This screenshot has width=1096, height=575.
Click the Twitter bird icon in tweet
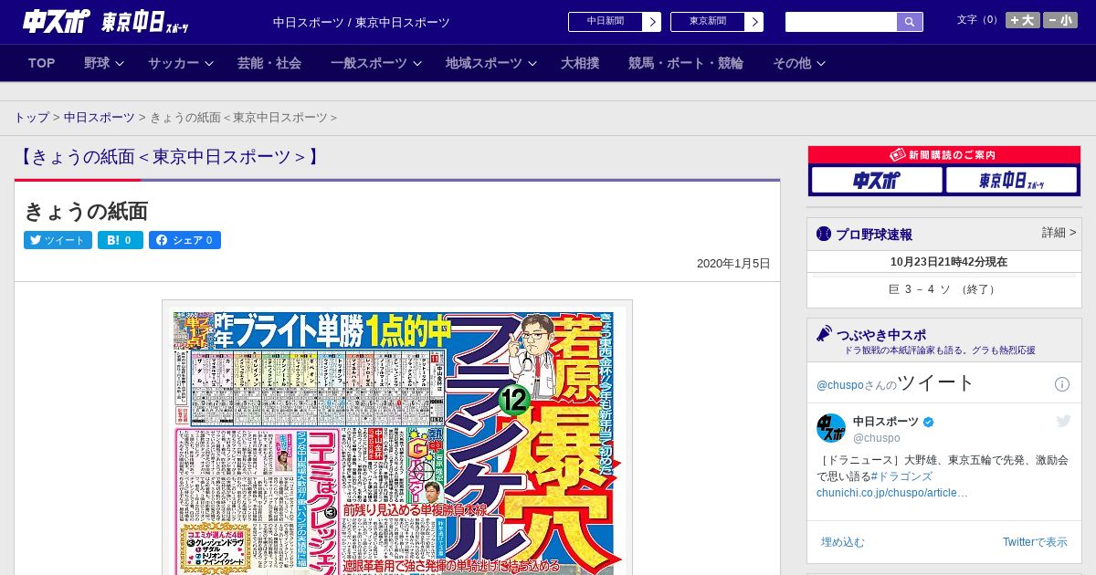(1063, 421)
